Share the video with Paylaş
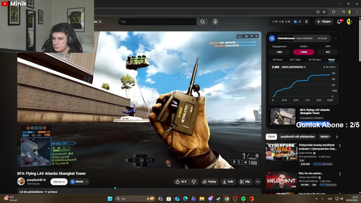The width and height of the screenshot is (361, 203). (209, 182)
